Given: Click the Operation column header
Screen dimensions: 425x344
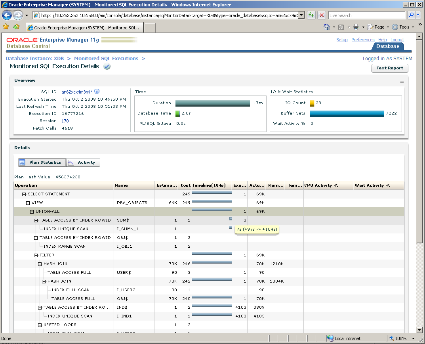Looking at the screenshot, I should [x=64, y=185].
